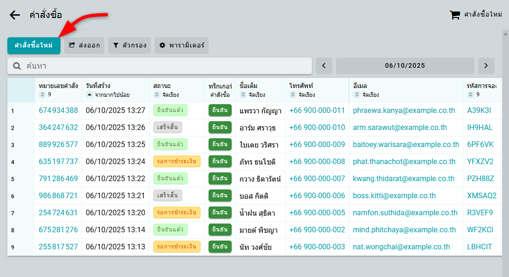Viewport: 509px width, 277px height.
Task: Click the teal คำสั่งซื้อใหม่ button
Action: point(34,46)
